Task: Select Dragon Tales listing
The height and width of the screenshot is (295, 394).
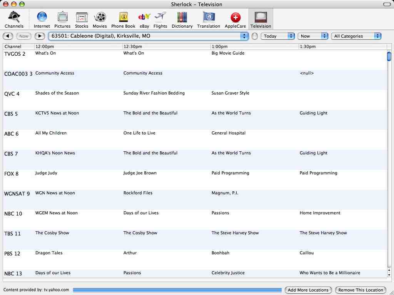Action: pos(49,253)
